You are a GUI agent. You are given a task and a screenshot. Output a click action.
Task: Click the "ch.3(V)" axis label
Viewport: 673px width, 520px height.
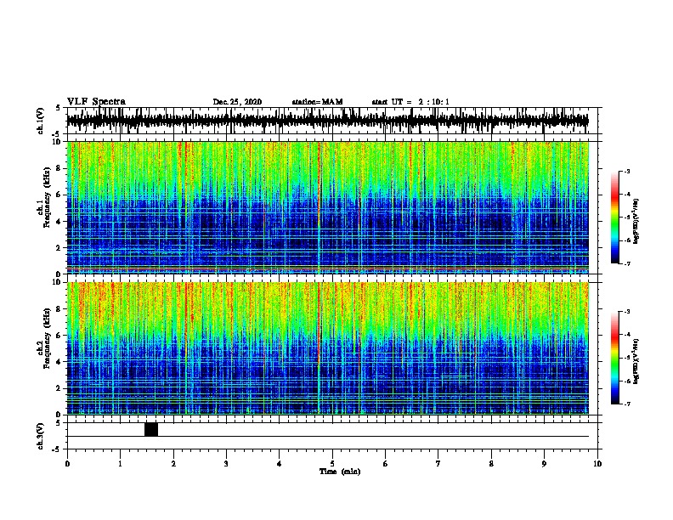(41, 436)
